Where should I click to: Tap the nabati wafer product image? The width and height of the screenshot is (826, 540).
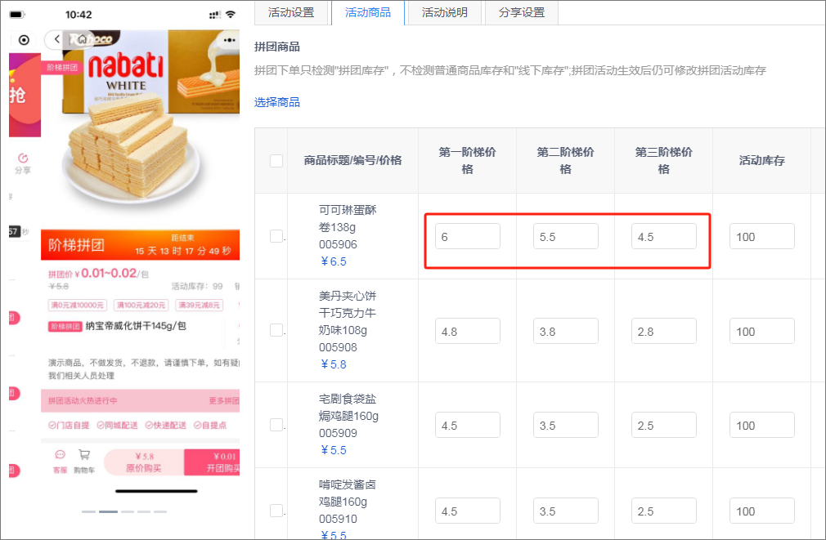140,127
